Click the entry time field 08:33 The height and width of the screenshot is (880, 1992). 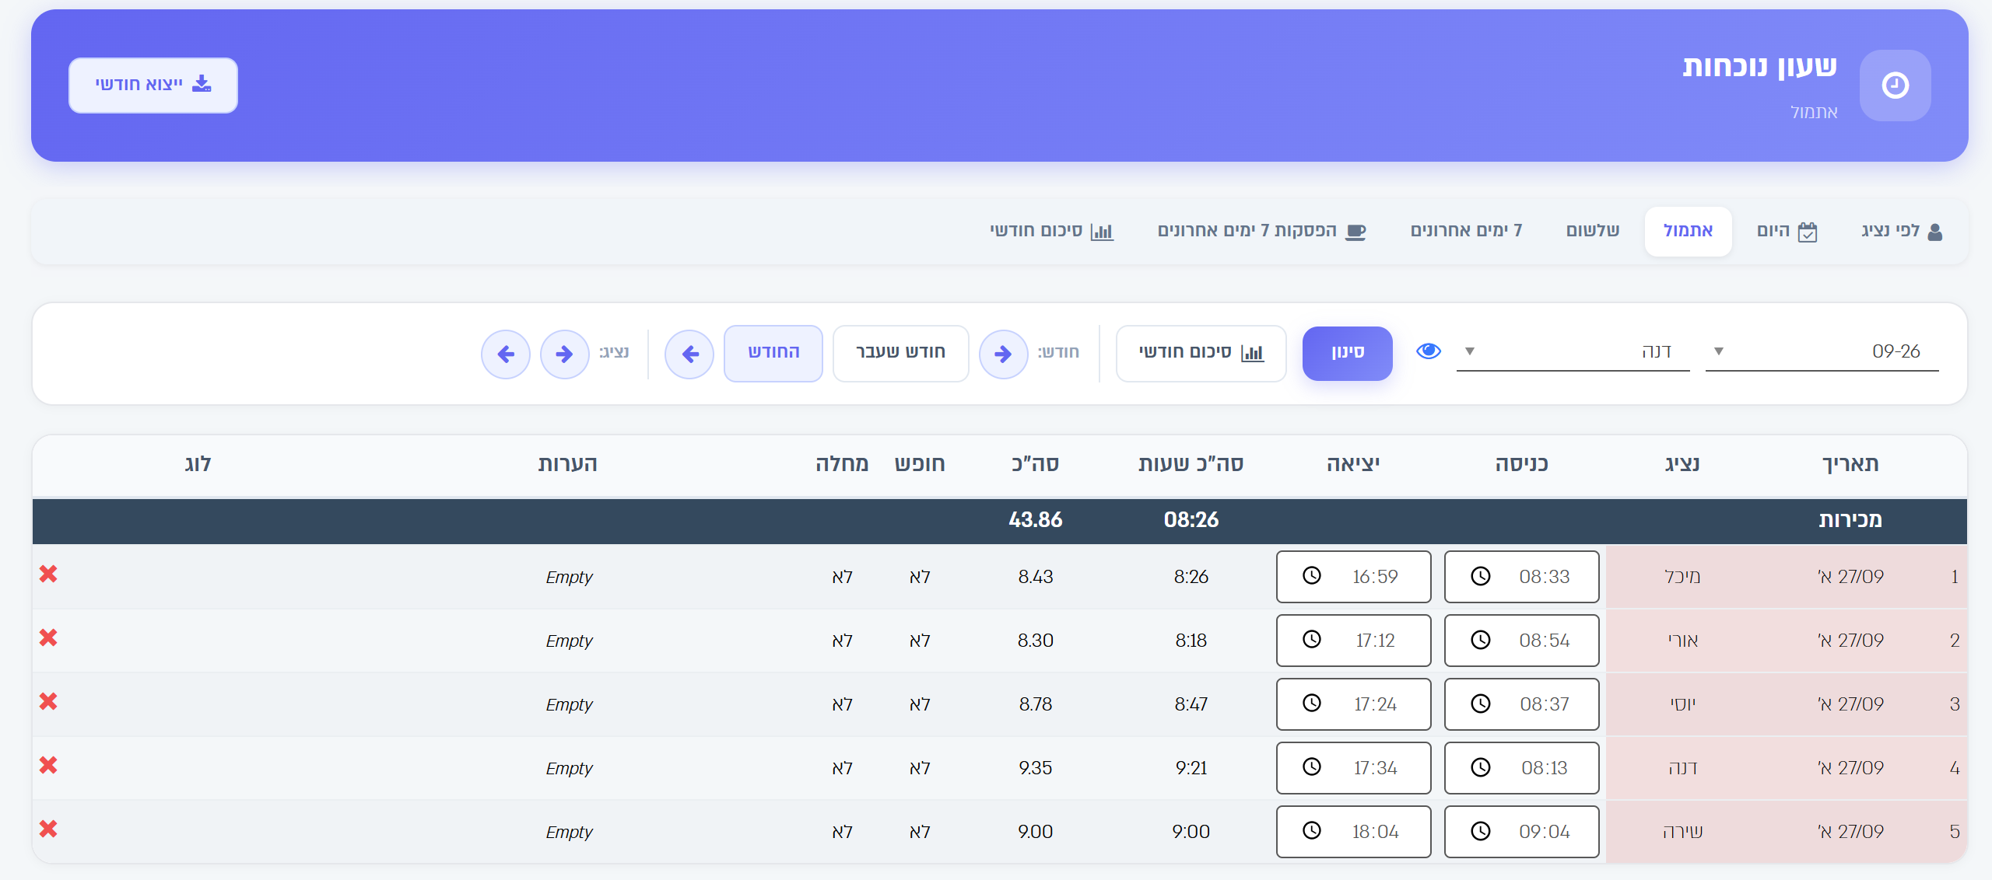1521,577
